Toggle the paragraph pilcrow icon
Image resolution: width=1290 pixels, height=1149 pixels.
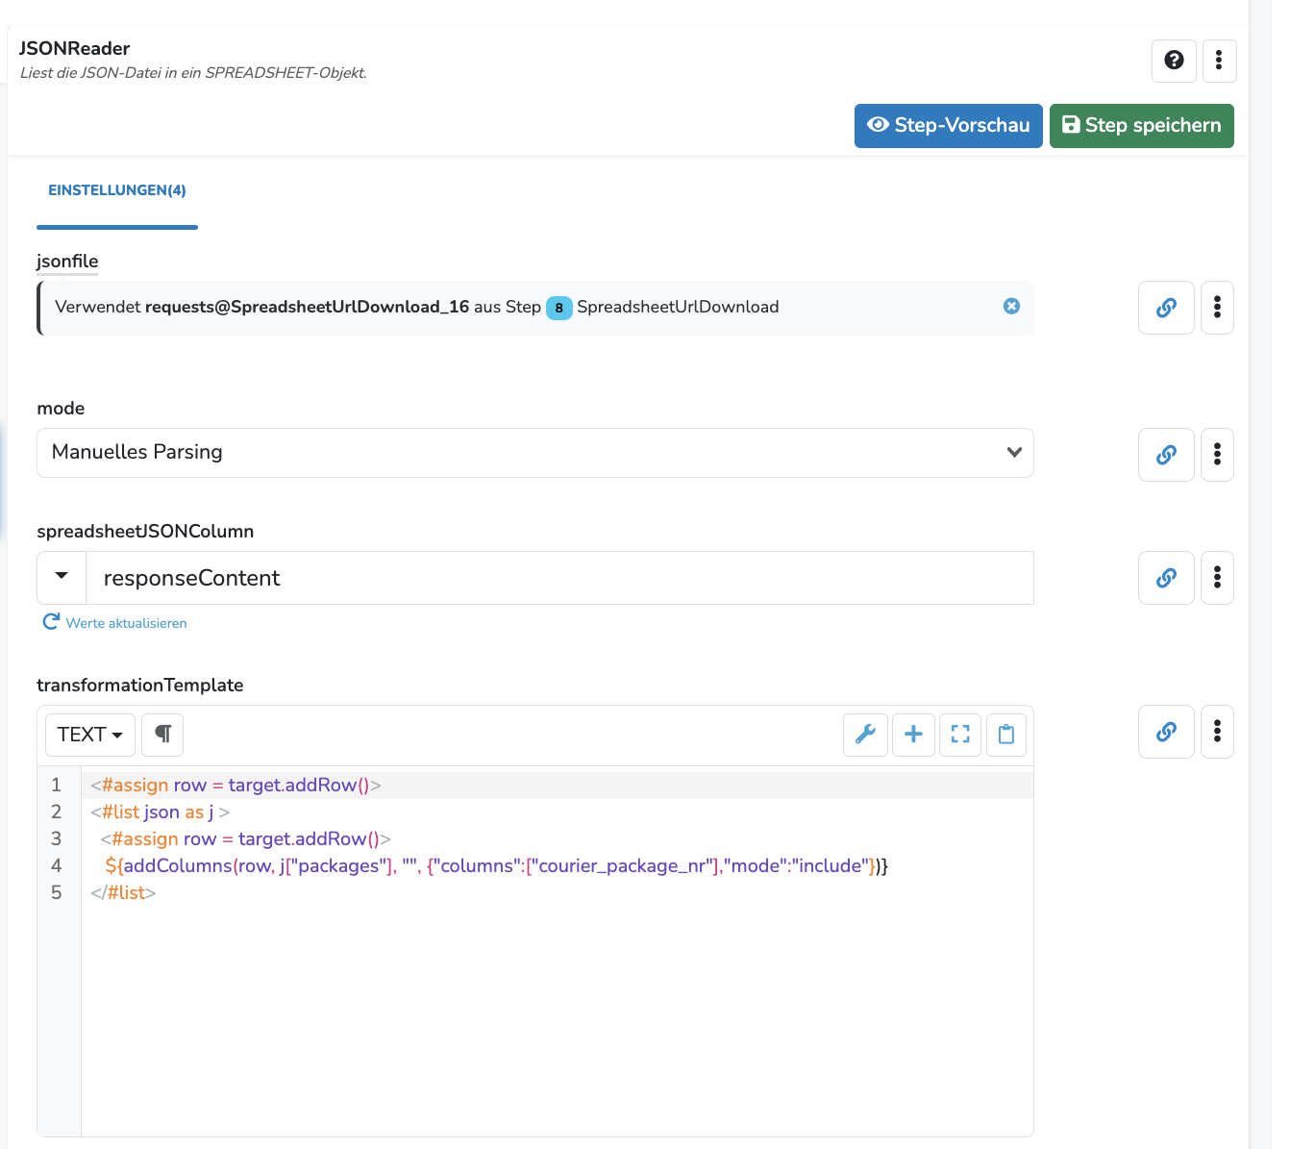tap(162, 735)
